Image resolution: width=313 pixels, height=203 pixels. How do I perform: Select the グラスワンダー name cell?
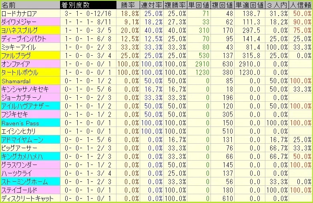(30, 165)
